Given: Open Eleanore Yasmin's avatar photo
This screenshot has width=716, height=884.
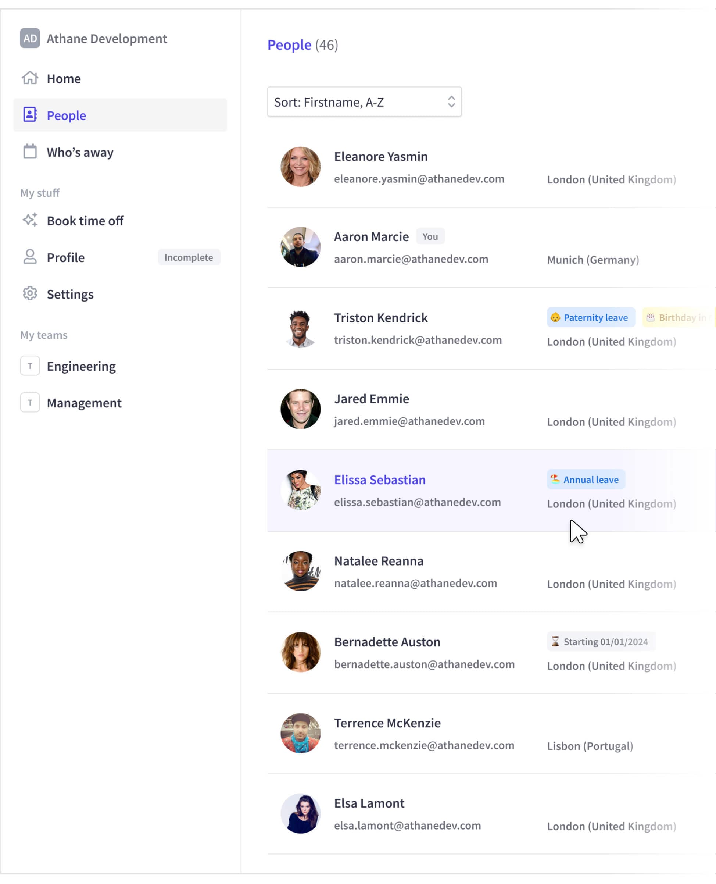Looking at the screenshot, I should 300,167.
